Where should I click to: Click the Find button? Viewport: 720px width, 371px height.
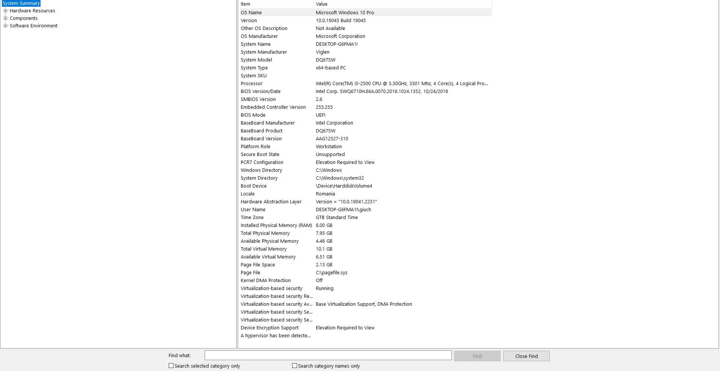click(x=477, y=356)
